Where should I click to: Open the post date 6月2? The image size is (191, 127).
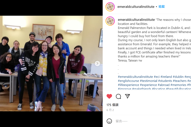[x=110, y=110]
